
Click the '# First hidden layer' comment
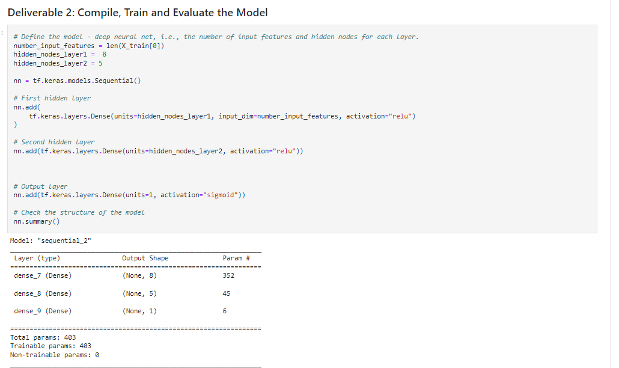52,98
